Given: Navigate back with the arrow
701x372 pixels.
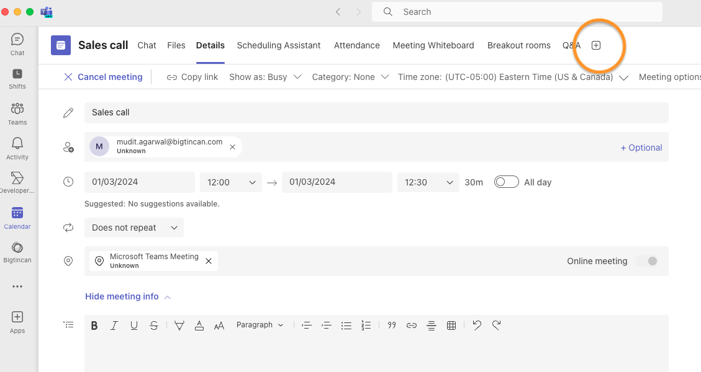Looking at the screenshot, I should 338,12.
